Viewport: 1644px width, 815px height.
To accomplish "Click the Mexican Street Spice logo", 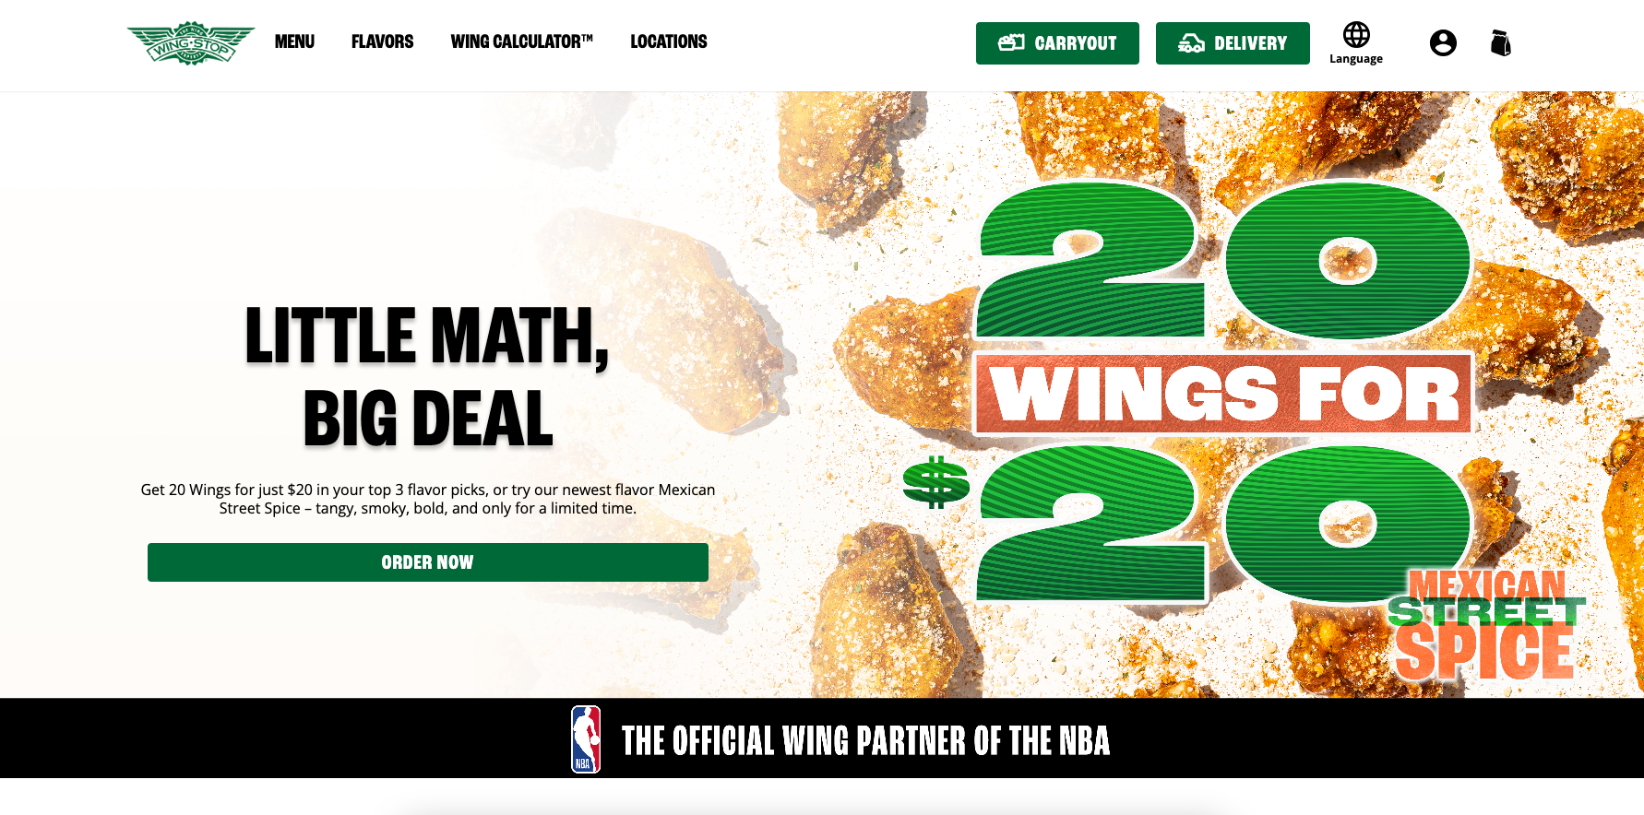I will coord(1485,625).
